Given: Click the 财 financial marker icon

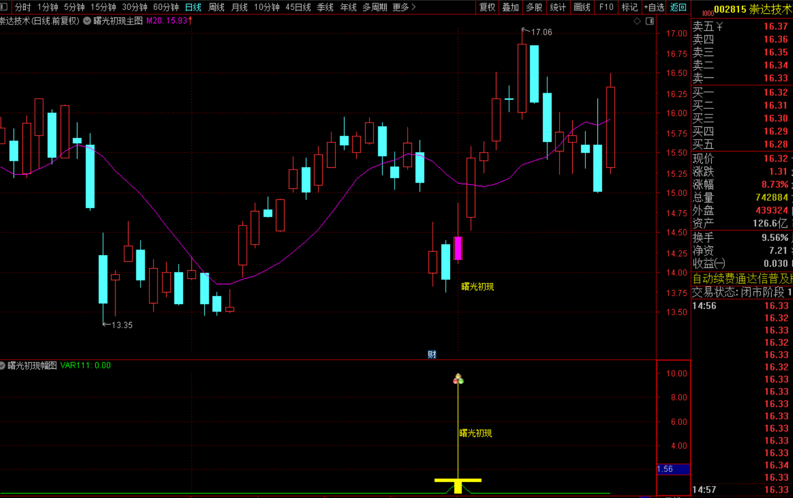Looking at the screenshot, I should click(x=432, y=355).
